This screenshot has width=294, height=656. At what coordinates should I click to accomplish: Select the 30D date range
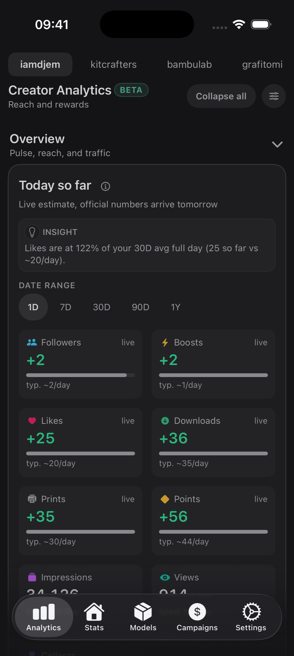[x=101, y=307]
